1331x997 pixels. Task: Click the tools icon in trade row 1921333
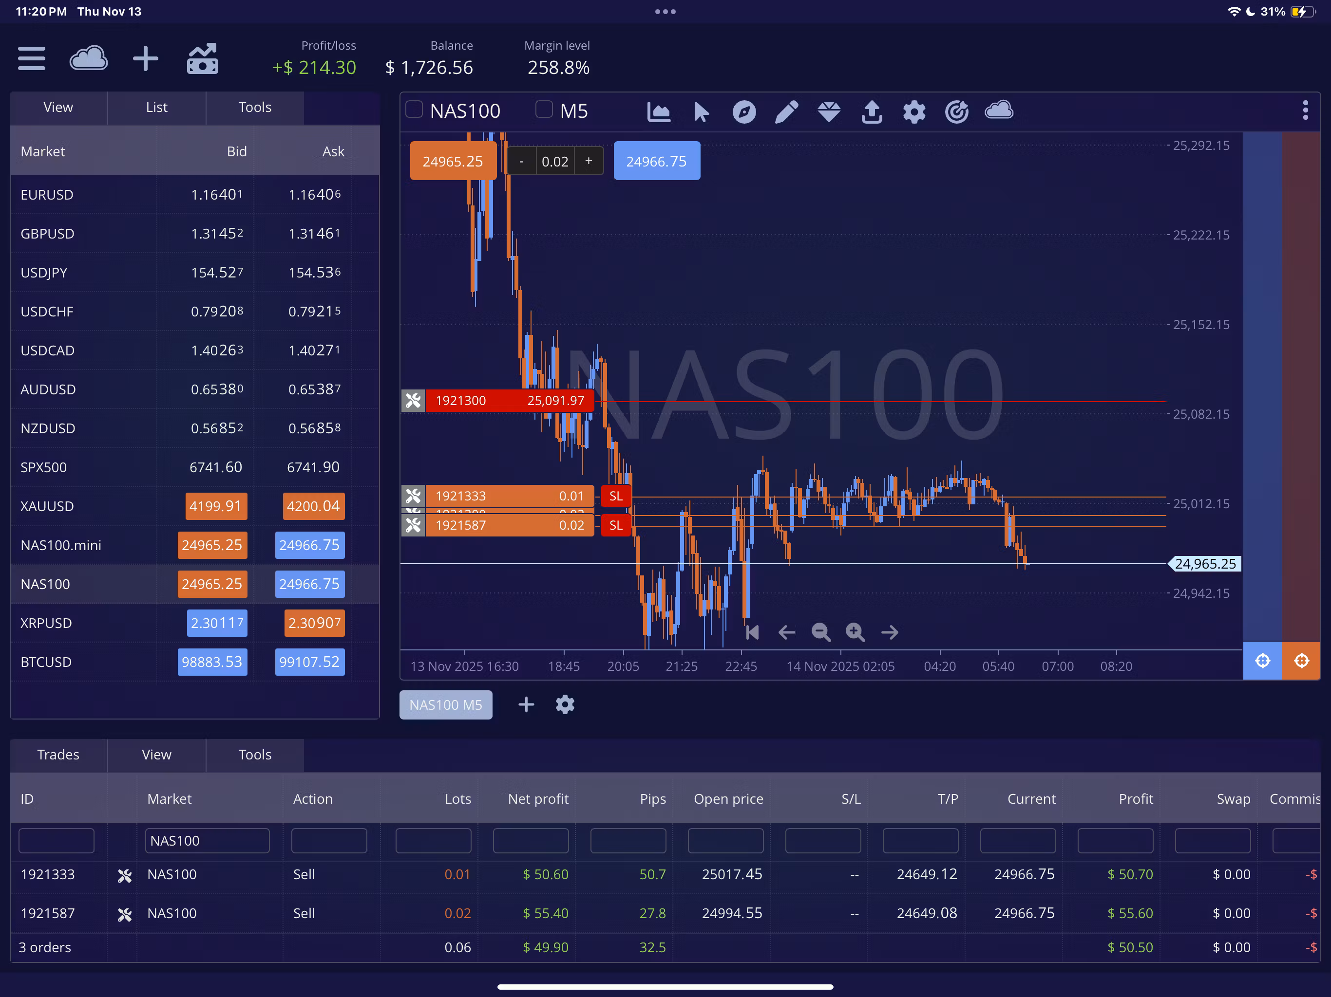point(125,875)
